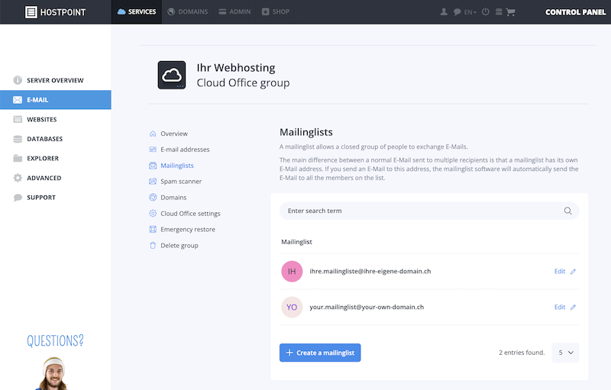Open Cloud Office settings link
Screen dimensions: 611x390
coord(190,213)
